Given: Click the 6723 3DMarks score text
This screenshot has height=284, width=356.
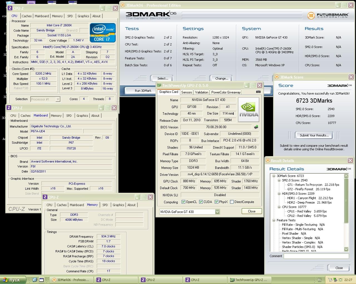Looking at the screenshot, I should 314,101.
